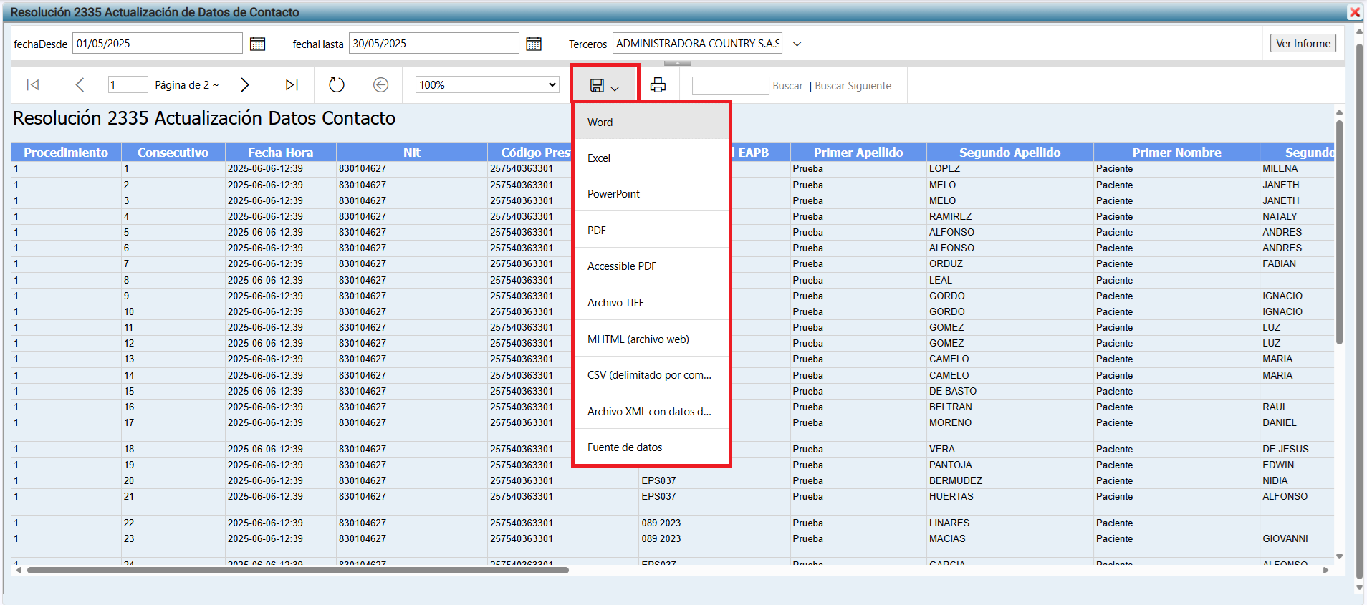Go to first page of report
The image size is (1367, 605).
coord(33,85)
